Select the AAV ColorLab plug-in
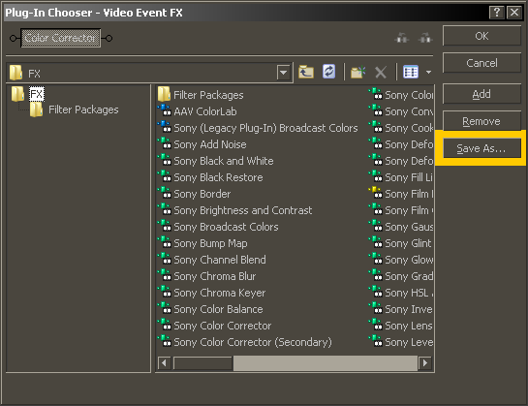Screen dimensions: 528x406 pos(198,111)
